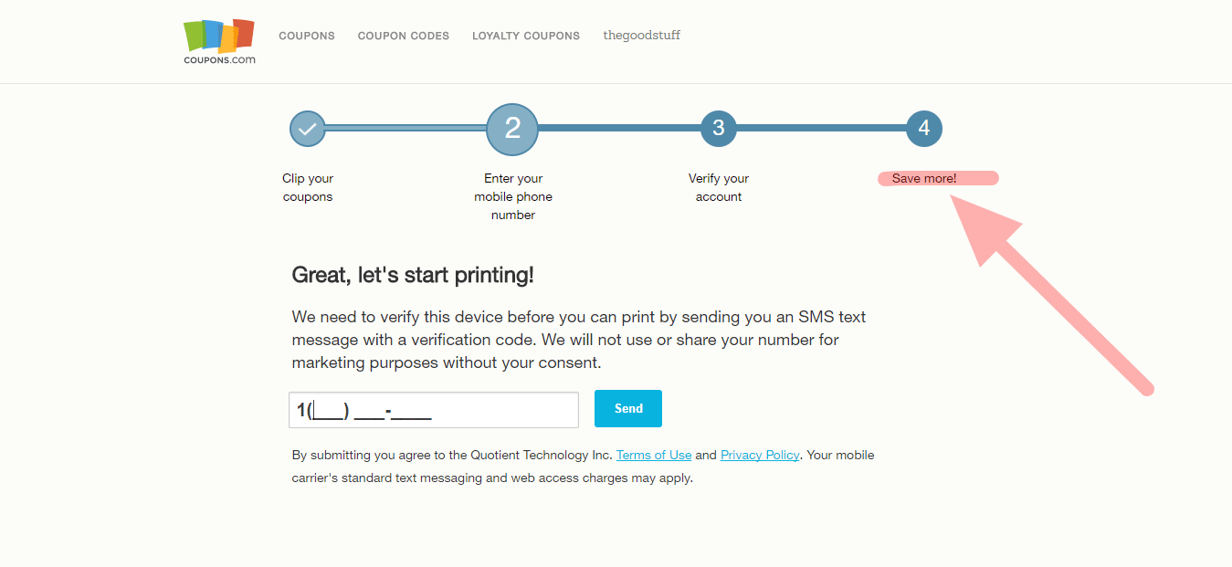Click the step 3 circle

(719, 129)
